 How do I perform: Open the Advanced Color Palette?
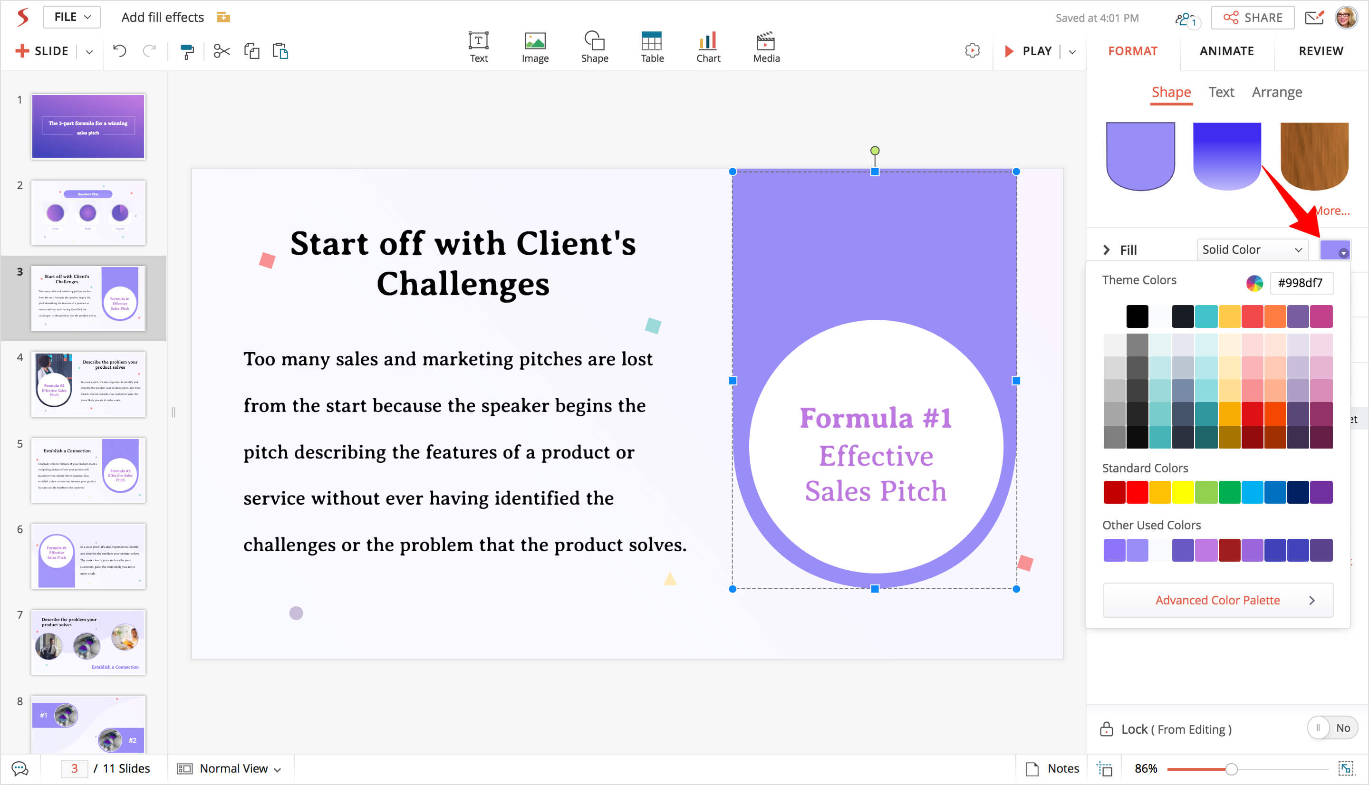point(1217,600)
